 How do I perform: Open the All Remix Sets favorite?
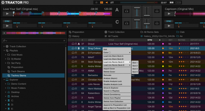click(150, 32)
